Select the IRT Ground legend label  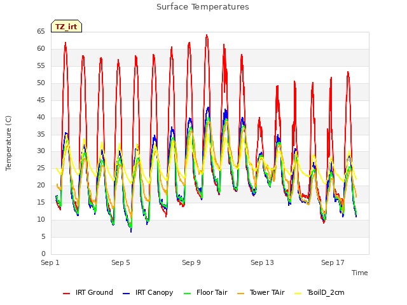click(94, 292)
